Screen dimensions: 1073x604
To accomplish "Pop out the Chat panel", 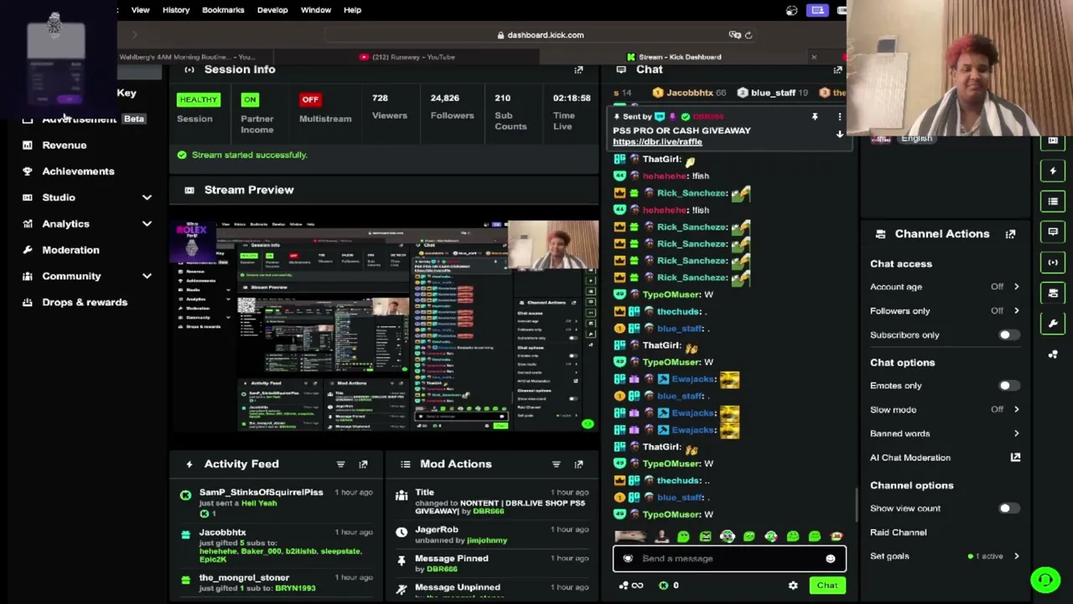I will (x=837, y=70).
